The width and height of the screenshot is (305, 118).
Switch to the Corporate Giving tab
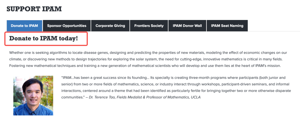click(x=110, y=26)
